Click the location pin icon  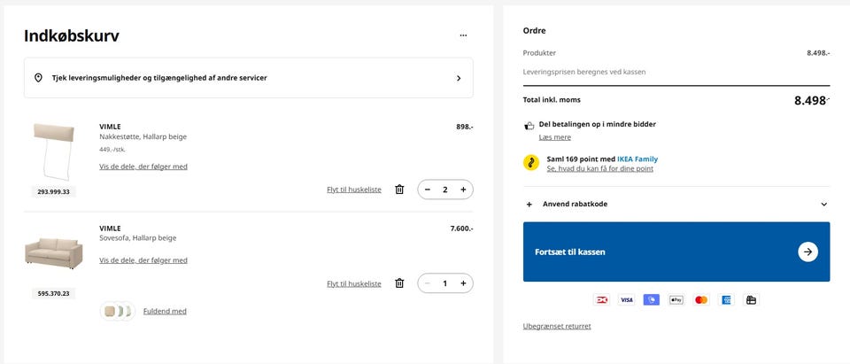click(x=38, y=78)
